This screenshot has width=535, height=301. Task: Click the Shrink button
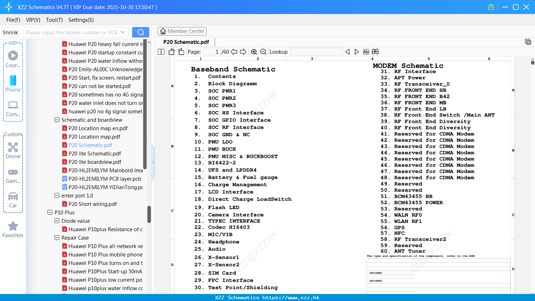click(x=11, y=32)
